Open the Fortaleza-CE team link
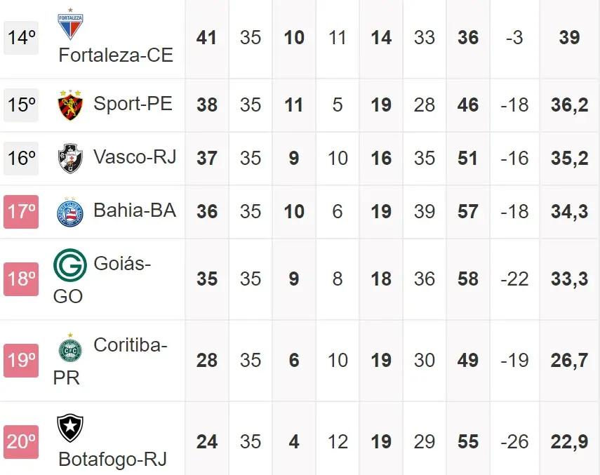The width and height of the screenshot is (600, 475). (116, 55)
